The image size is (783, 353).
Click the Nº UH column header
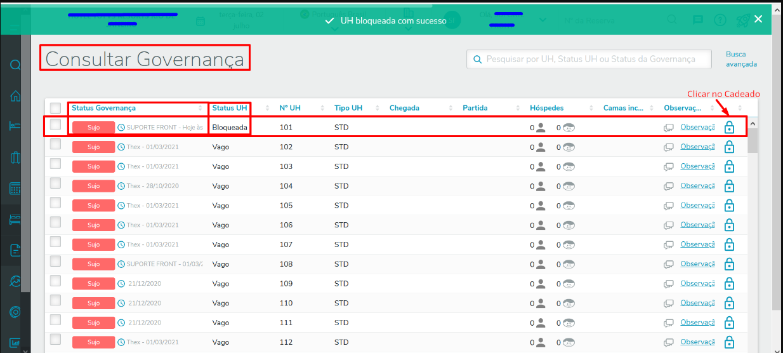(290, 108)
